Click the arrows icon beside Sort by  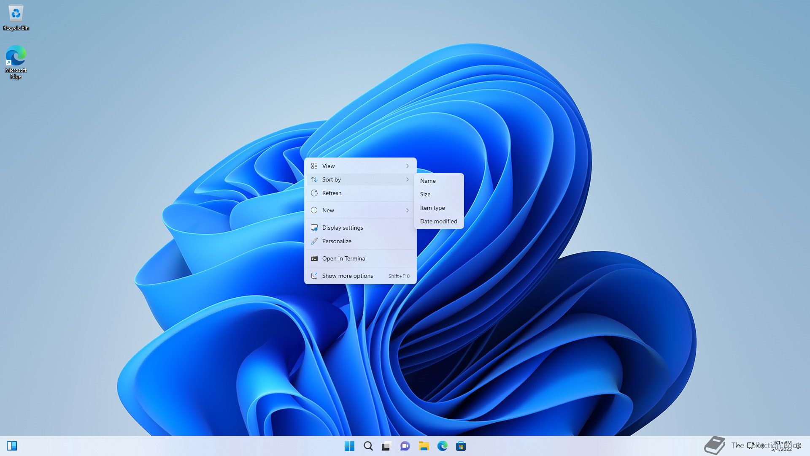coord(314,179)
